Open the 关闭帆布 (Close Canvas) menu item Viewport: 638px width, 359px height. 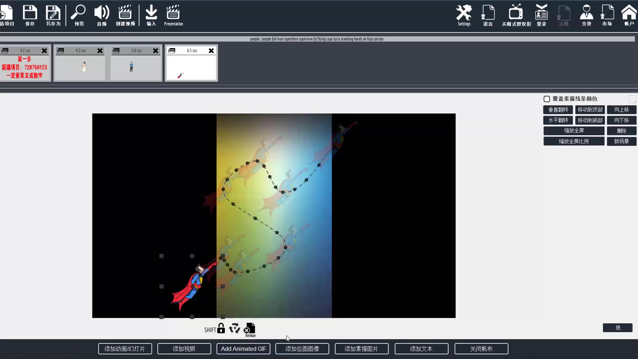pos(481,349)
